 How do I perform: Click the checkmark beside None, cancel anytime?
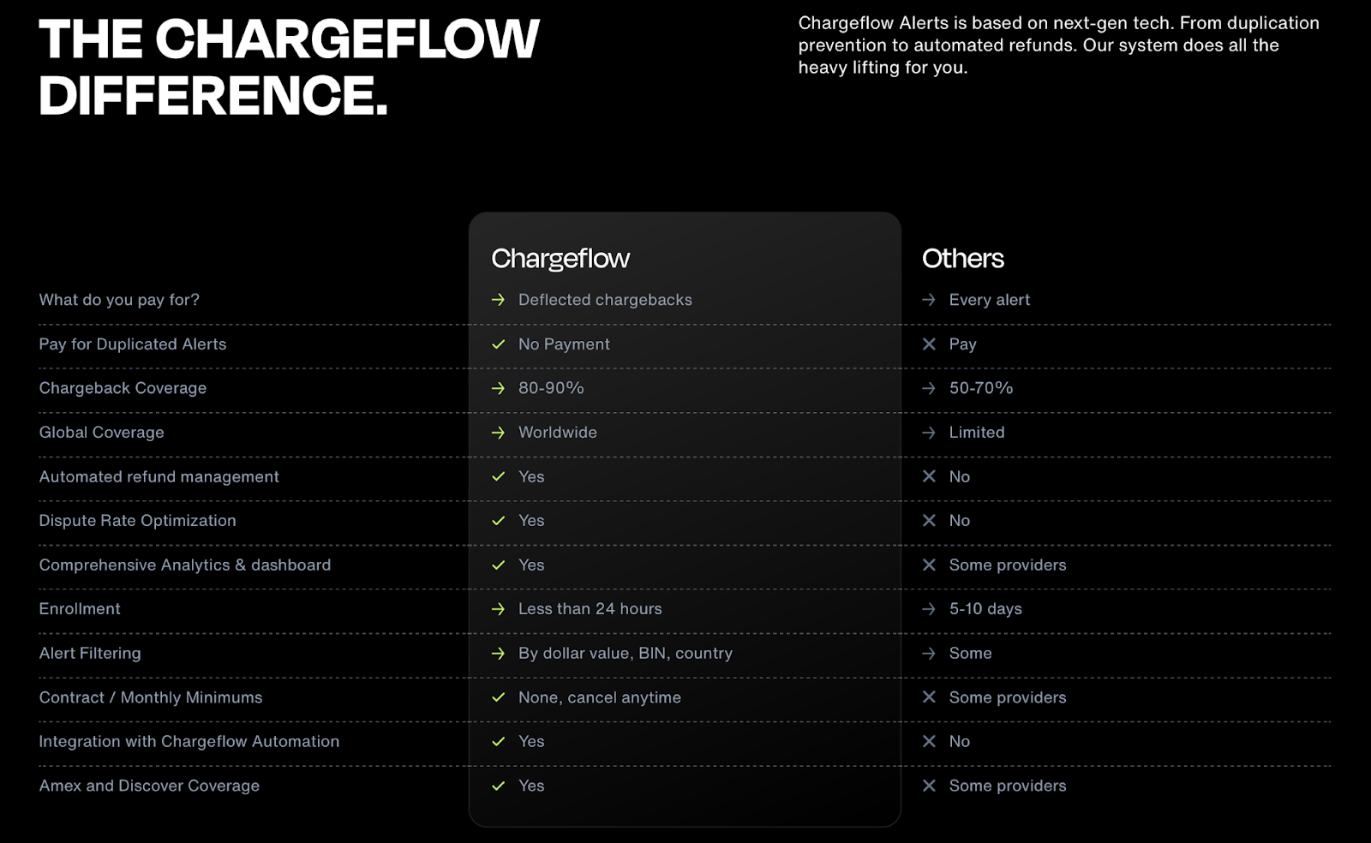coord(498,697)
